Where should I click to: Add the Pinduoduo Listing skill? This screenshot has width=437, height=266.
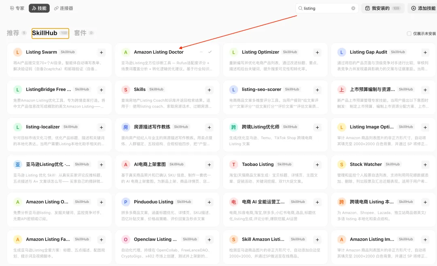pyautogui.click(x=209, y=202)
